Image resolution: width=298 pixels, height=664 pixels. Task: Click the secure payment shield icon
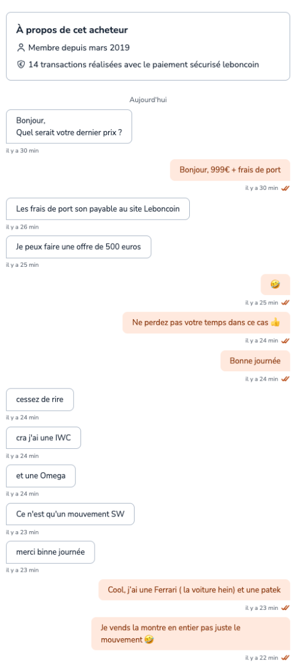(21, 65)
